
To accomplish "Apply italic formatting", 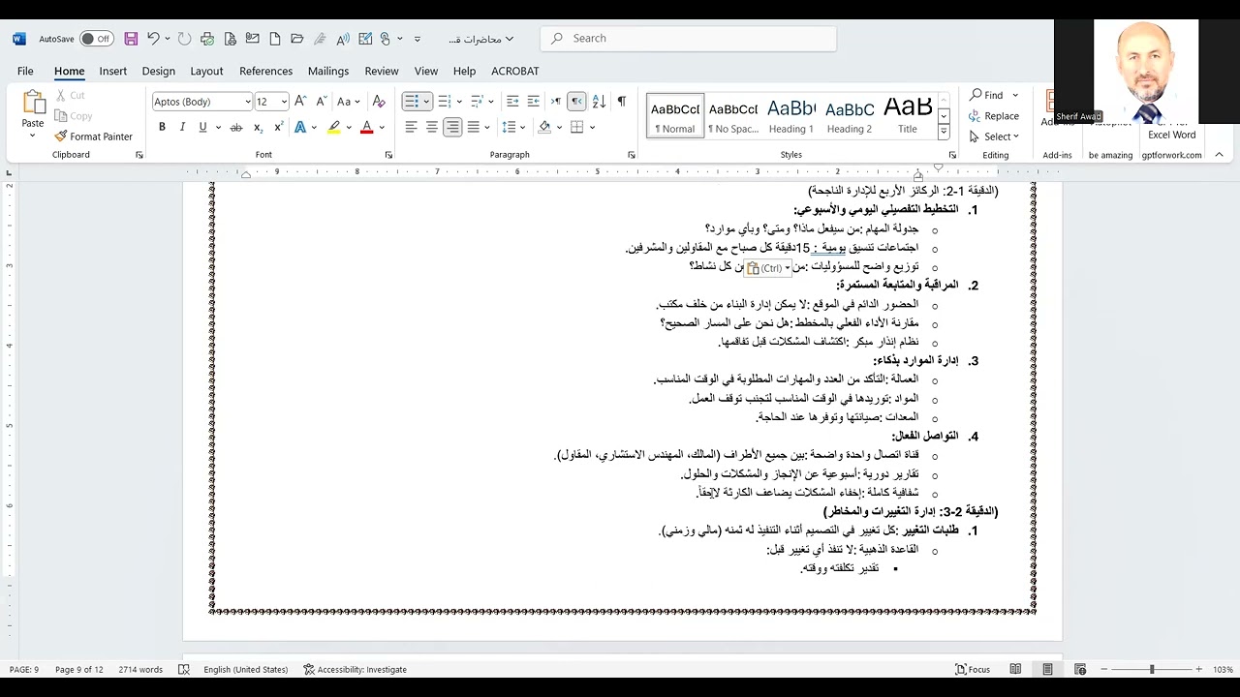I will click(182, 127).
